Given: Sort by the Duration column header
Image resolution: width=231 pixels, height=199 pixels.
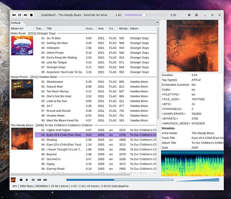Looking at the screenshot, I should click(90, 28).
